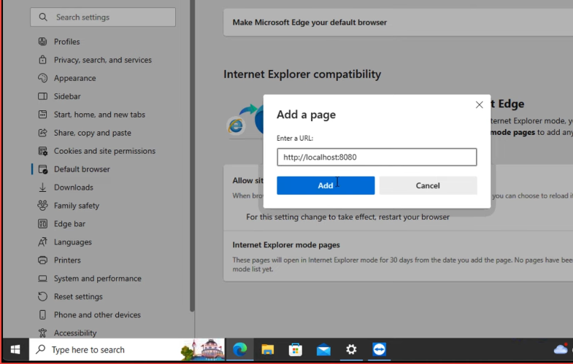Open the Downloads settings page
The width and height of the screenshot is (573, 364).
click(74, 187)
